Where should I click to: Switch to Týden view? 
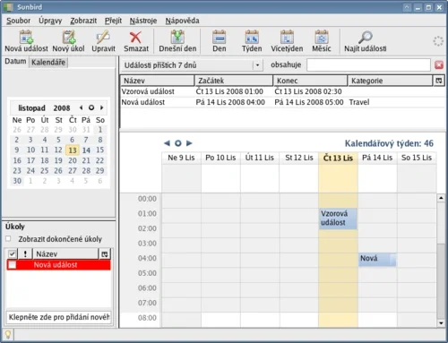click(252, 41)
